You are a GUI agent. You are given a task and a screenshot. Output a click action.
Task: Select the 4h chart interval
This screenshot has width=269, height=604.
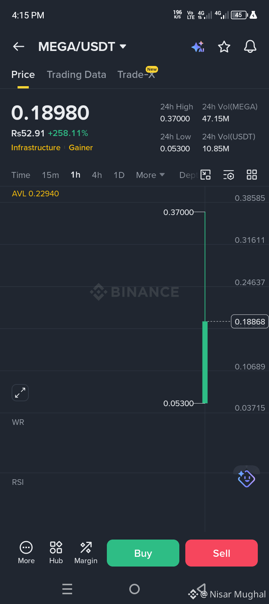click(x=97, y=175)
